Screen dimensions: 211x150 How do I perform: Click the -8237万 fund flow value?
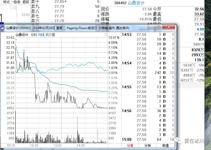coord(187,81)
